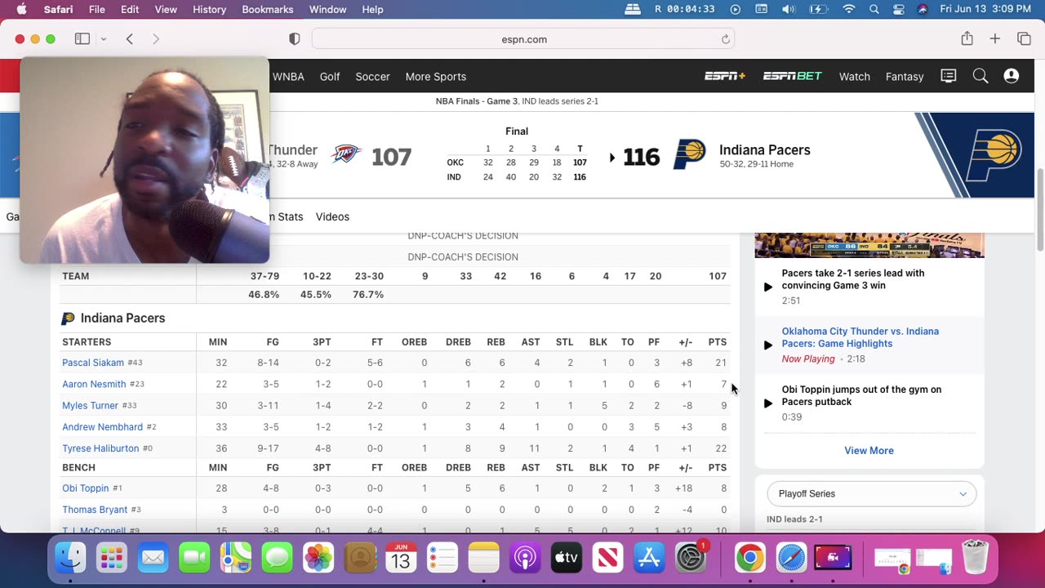This screenshot has height=588, width=1045.
Task: Open the ESPN user profile icon
Action: pyautogui.click(x=1012, y=76)
